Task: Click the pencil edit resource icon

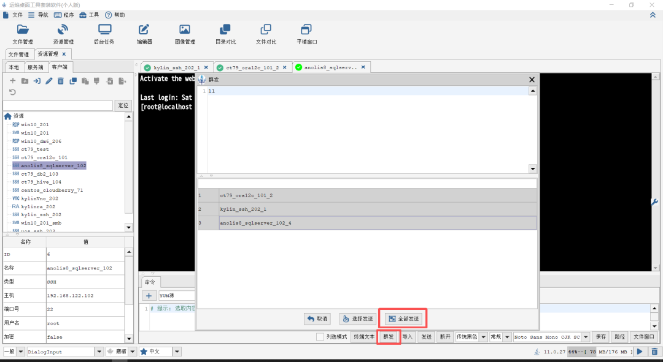Action: click(49, 81)
